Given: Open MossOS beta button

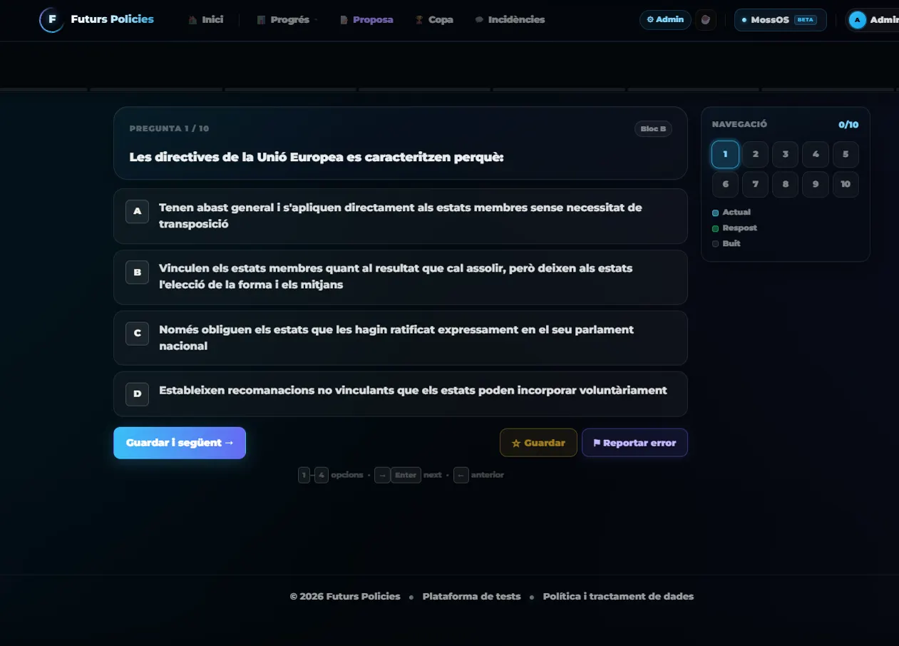Looking at the screenshot, I should 781,20.
